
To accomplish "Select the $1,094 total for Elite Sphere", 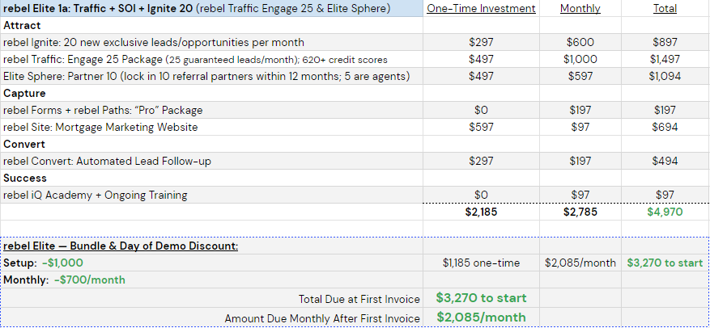I will [665, 77].
